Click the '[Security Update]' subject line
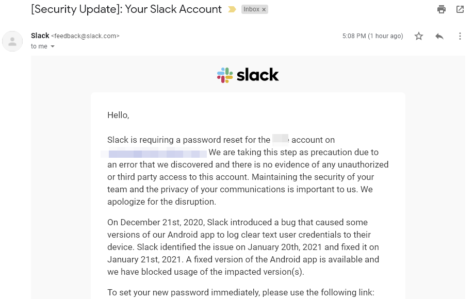 (126, 9)
